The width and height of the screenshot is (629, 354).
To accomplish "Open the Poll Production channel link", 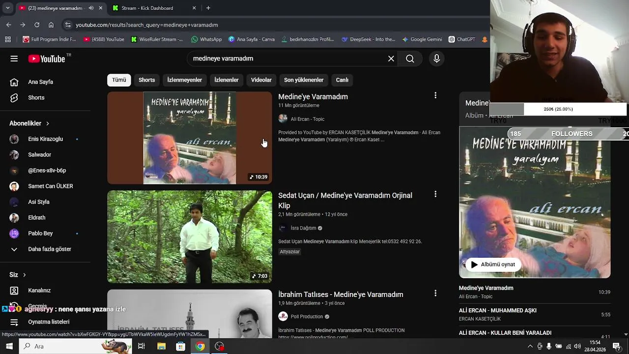I will [307, 317].
